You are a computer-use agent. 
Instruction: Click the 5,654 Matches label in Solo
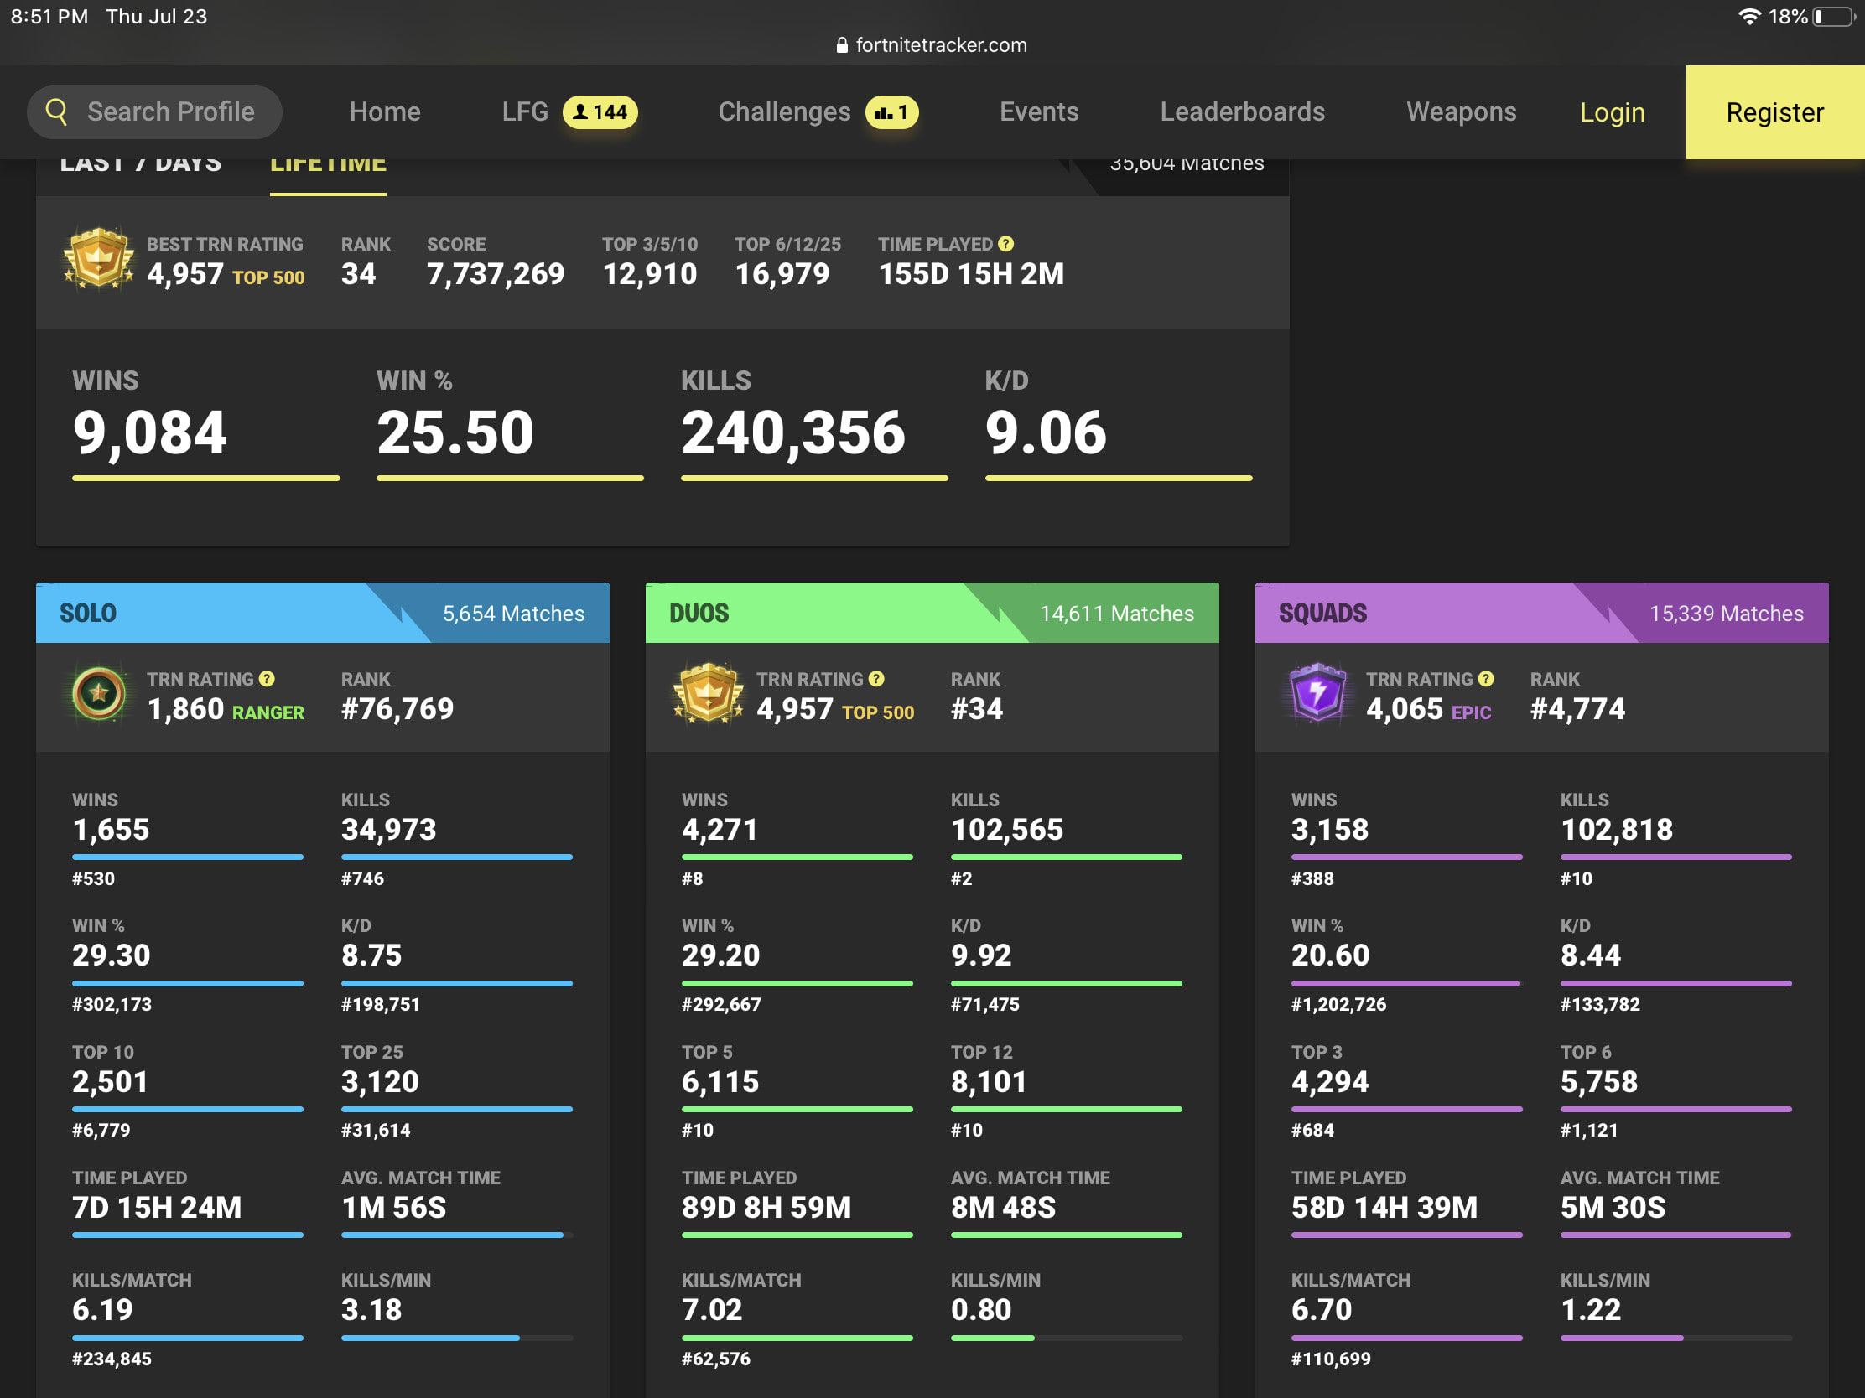click(512, 614)
